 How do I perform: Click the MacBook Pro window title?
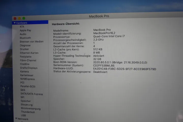point(99,16)
